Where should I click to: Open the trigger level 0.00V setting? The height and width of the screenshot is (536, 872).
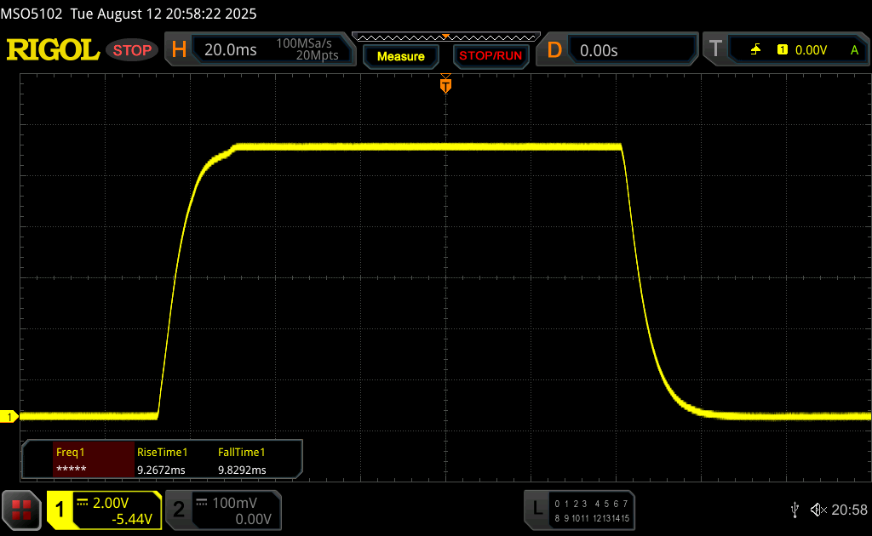[811, 50]
